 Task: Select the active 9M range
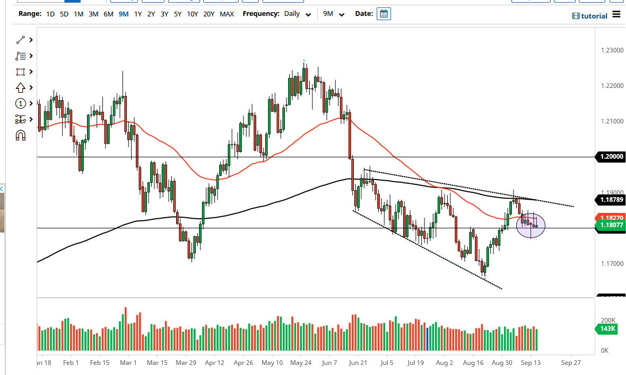[124, 14]
